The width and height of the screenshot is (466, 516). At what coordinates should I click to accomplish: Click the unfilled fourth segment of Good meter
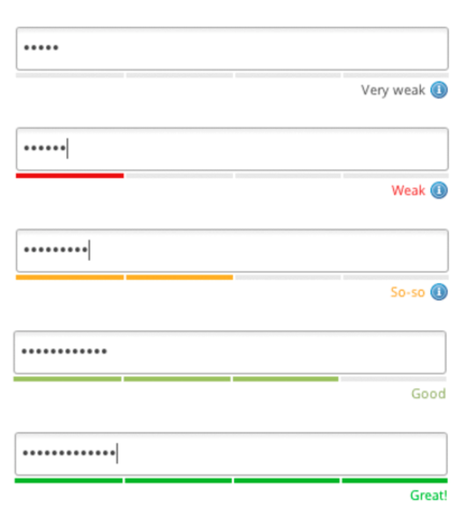pyautogui.click(x=394, y=379)
